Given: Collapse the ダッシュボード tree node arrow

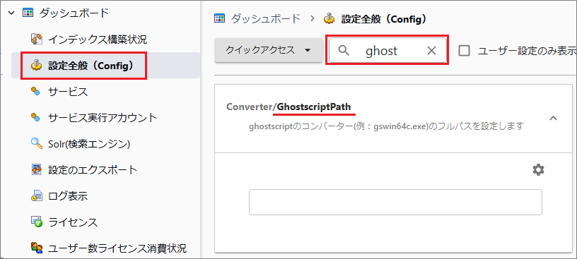Looking at the screenshot, I should click(11, 13).
